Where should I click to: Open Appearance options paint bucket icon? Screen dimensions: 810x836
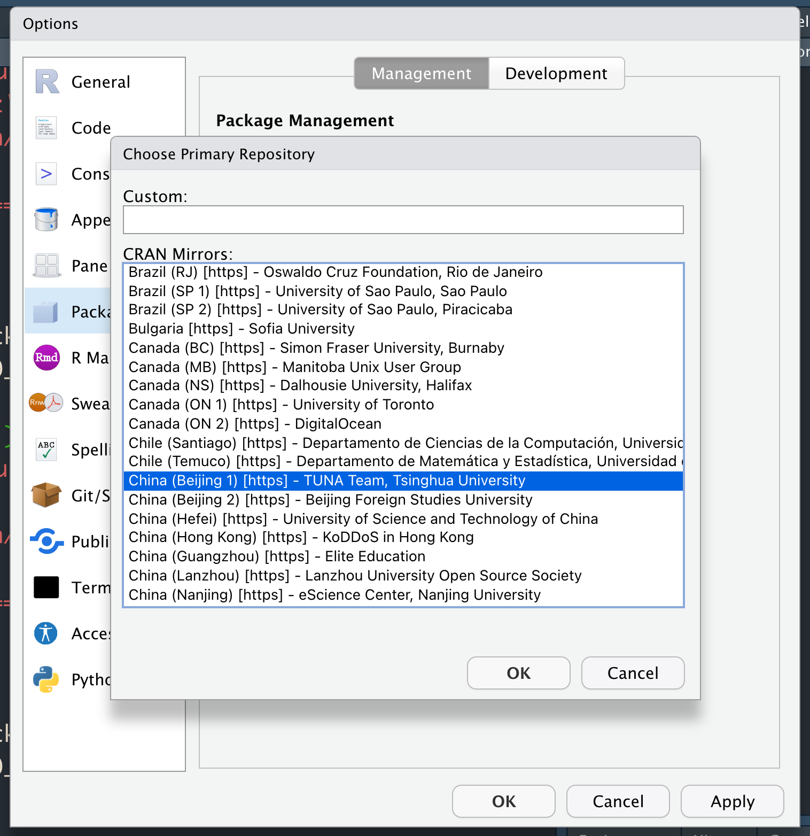[46, 220]
